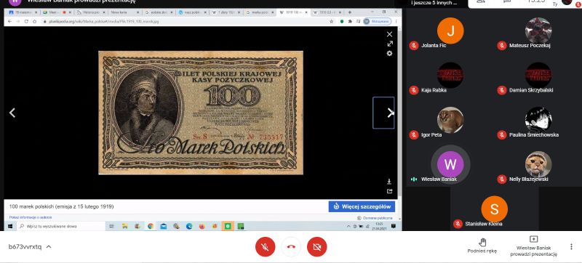Open viewer settings gear icon
The height and width of the screenshot is (263, 582).
[389, 53]
